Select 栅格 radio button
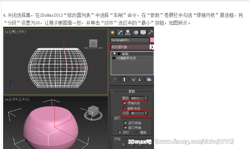 (x=137, y=132)
